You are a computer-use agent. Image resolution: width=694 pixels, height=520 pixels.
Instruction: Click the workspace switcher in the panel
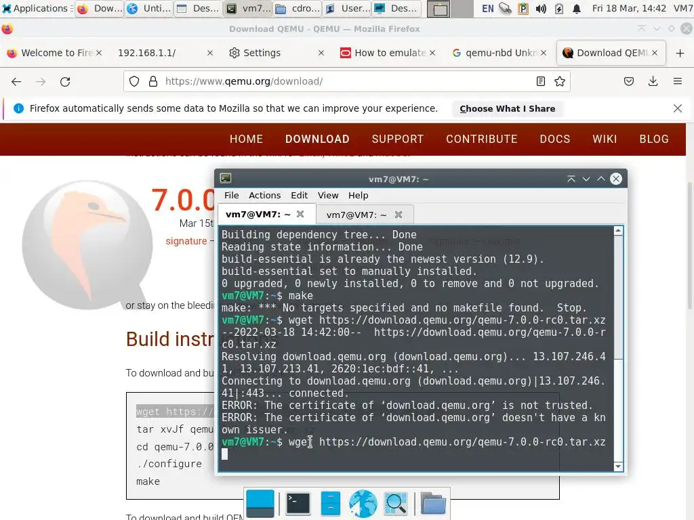coord(450,9)
